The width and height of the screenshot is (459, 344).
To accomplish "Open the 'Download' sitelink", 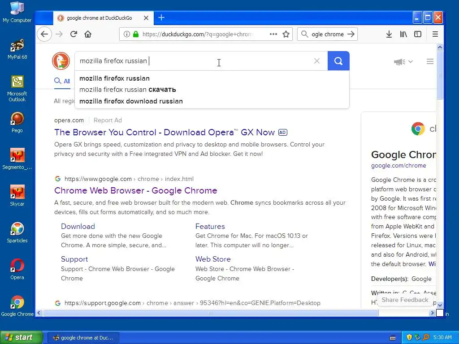I will (78, 226).
